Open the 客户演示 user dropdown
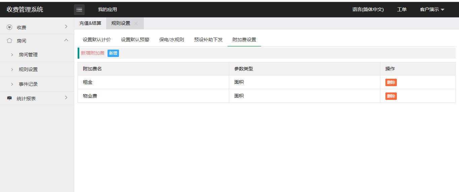This screenshot has width=459, height=192. [432, 10]
